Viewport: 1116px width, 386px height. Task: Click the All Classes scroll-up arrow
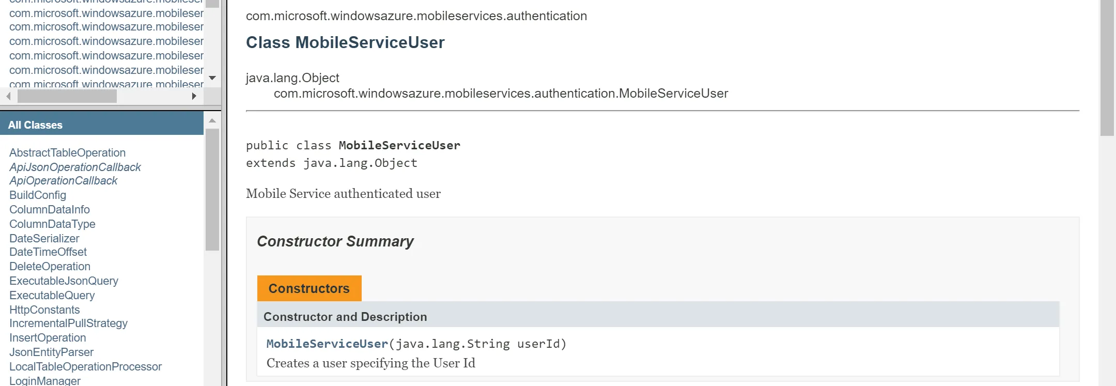click(x=212, y=120)
